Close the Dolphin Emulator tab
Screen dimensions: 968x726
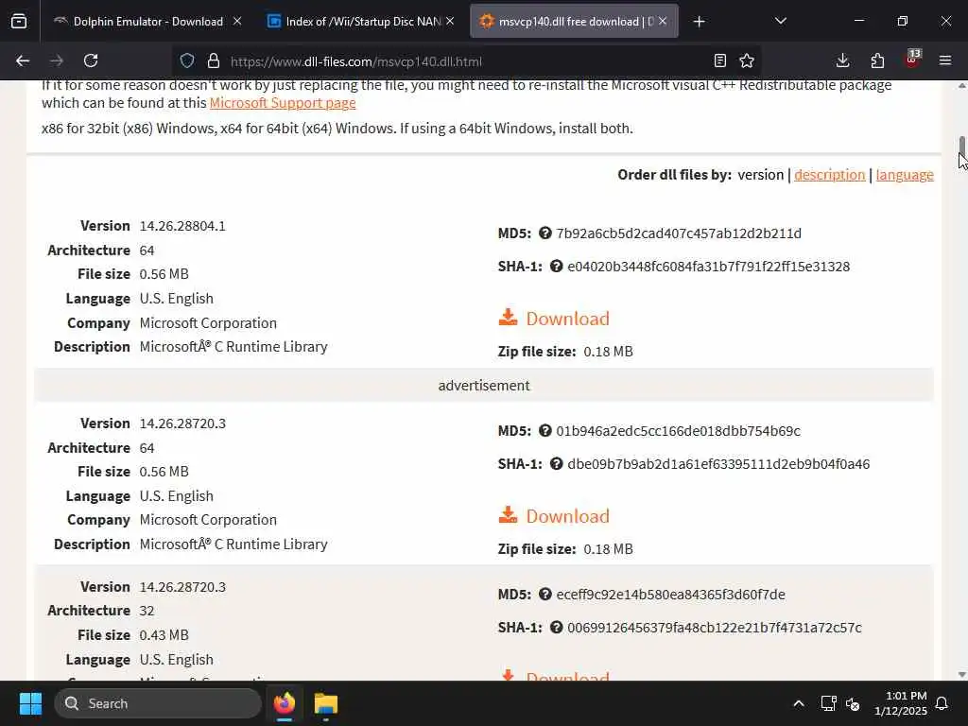point(237,22)
